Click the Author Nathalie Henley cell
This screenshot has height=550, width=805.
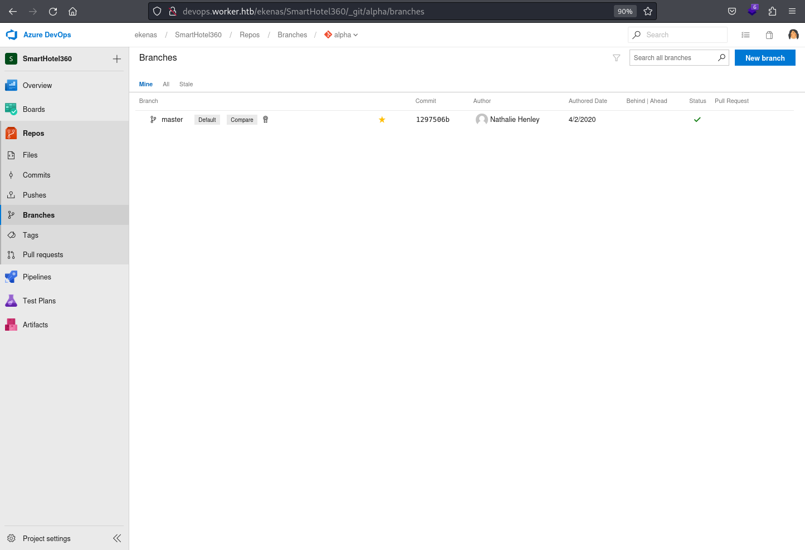tap(508, 119)
